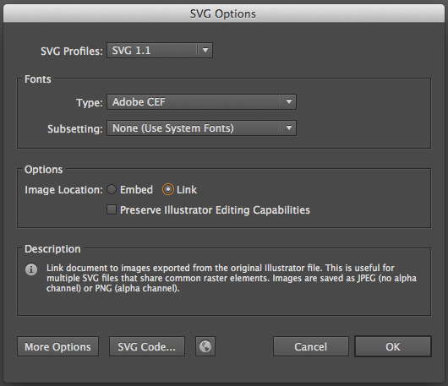The height and width of the screenshot is (386, 448).
Task: Click the globe preview in browser icon
Action: coord(205,346)
